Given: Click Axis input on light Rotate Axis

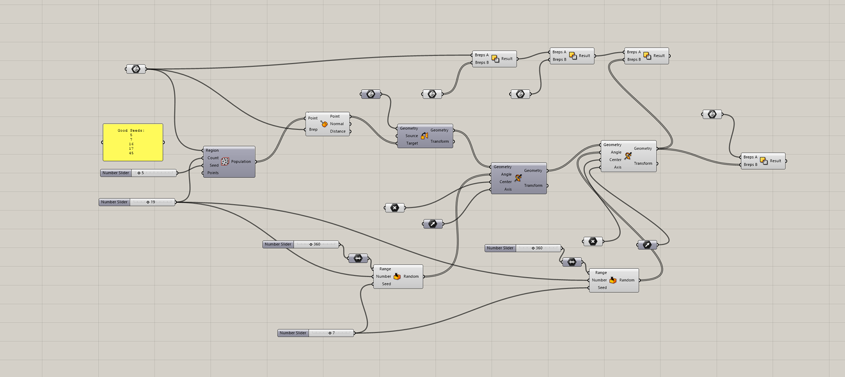Looking at the screenshot, I should tap(618, 167).
